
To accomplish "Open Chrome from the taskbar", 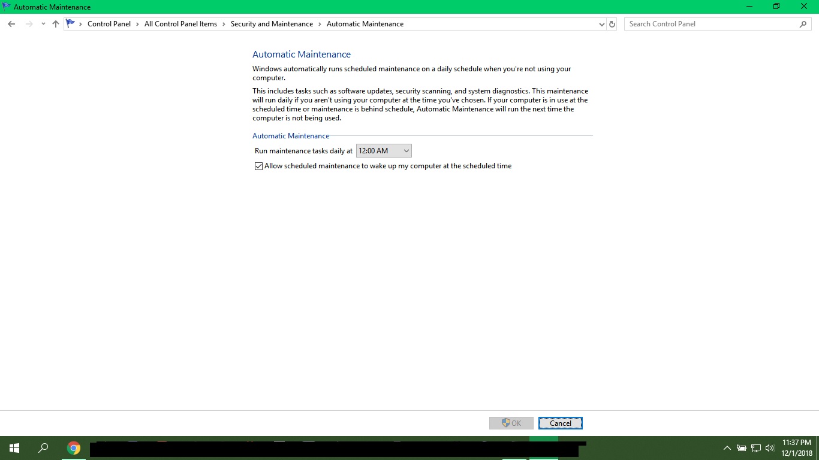I will click(x=73, y=447).
